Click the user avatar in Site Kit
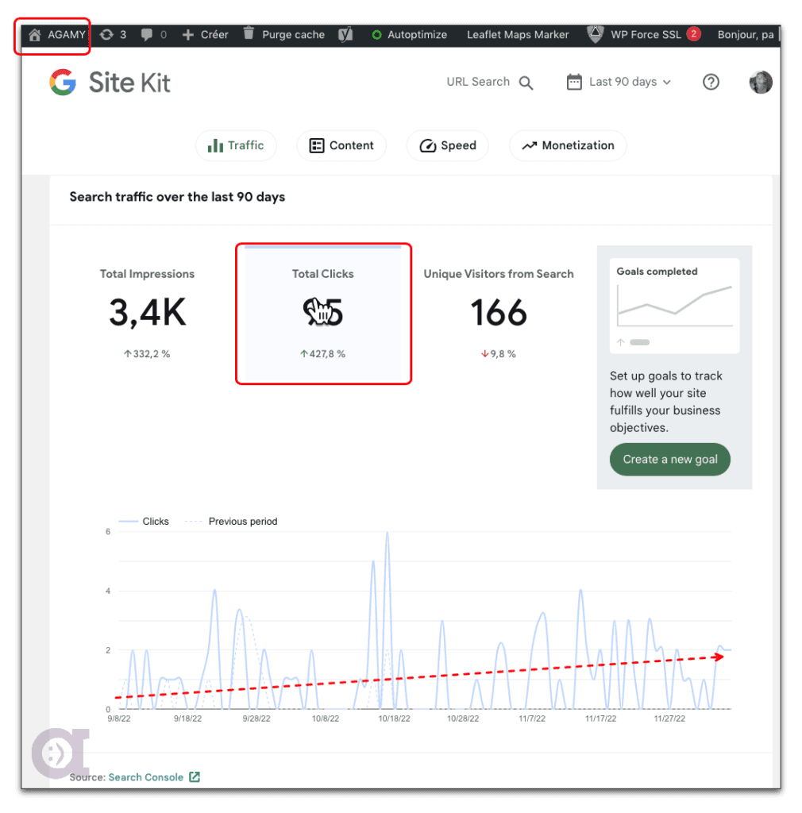The width and height of the screenshot is (802, 813). point(760,82)
